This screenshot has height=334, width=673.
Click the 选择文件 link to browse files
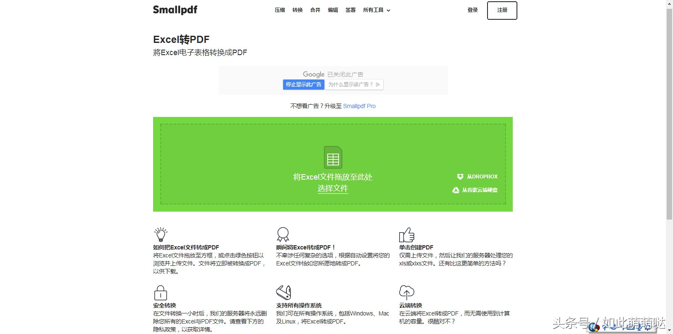(333, 188)
